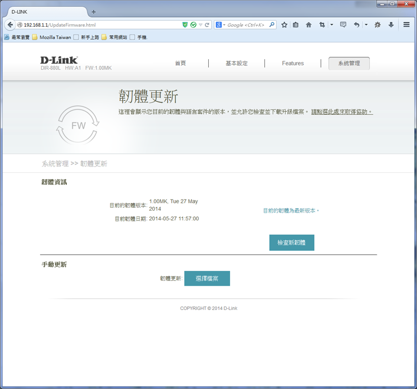Click the 請點選此處來取得協助 help link
The image size is (417, 389).
[x=342, y=112]
